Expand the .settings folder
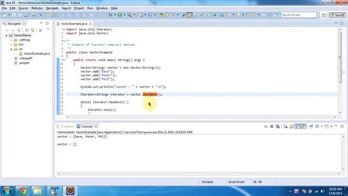The height and width of the screenshot is (196, 348). (x=11, y=40)
